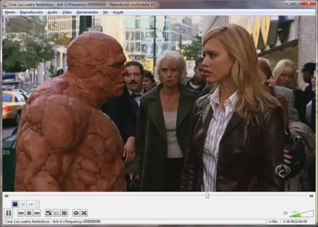The image size is (318, 227).
Task: Show the playlist panel
Action: 57,213
